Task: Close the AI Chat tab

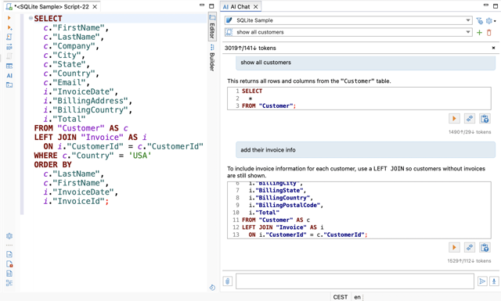Action: [256, 7]
